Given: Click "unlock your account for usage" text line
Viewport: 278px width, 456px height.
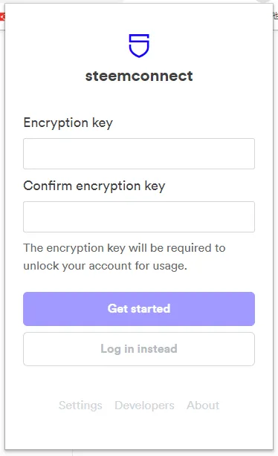Looking at the screenshot, I should point(105,266).
